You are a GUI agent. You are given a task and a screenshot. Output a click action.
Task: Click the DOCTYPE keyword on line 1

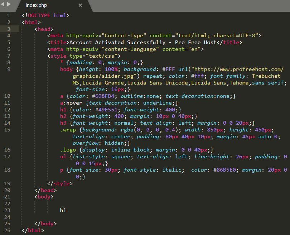pos(39,15)
